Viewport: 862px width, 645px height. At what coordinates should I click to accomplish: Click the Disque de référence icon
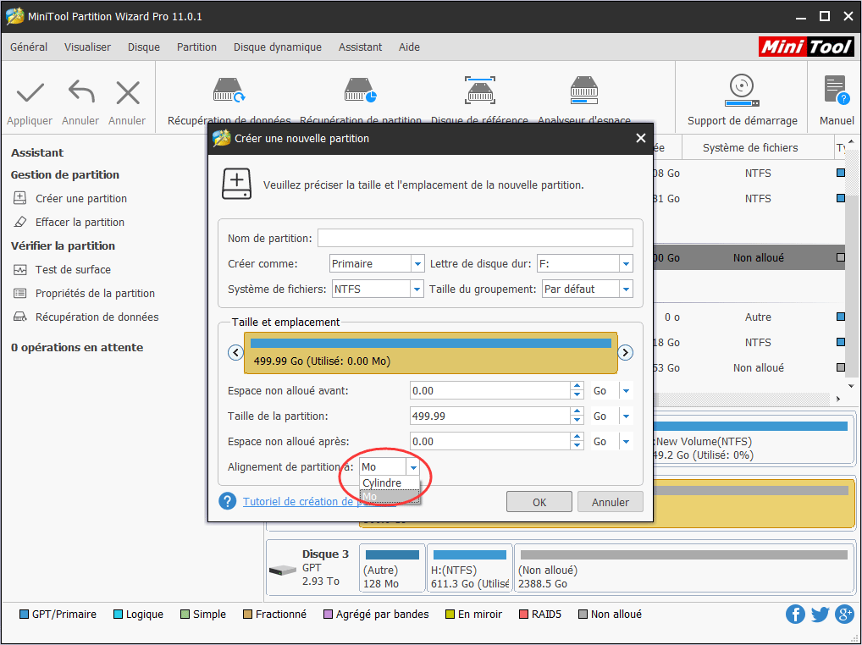(479, 91)
